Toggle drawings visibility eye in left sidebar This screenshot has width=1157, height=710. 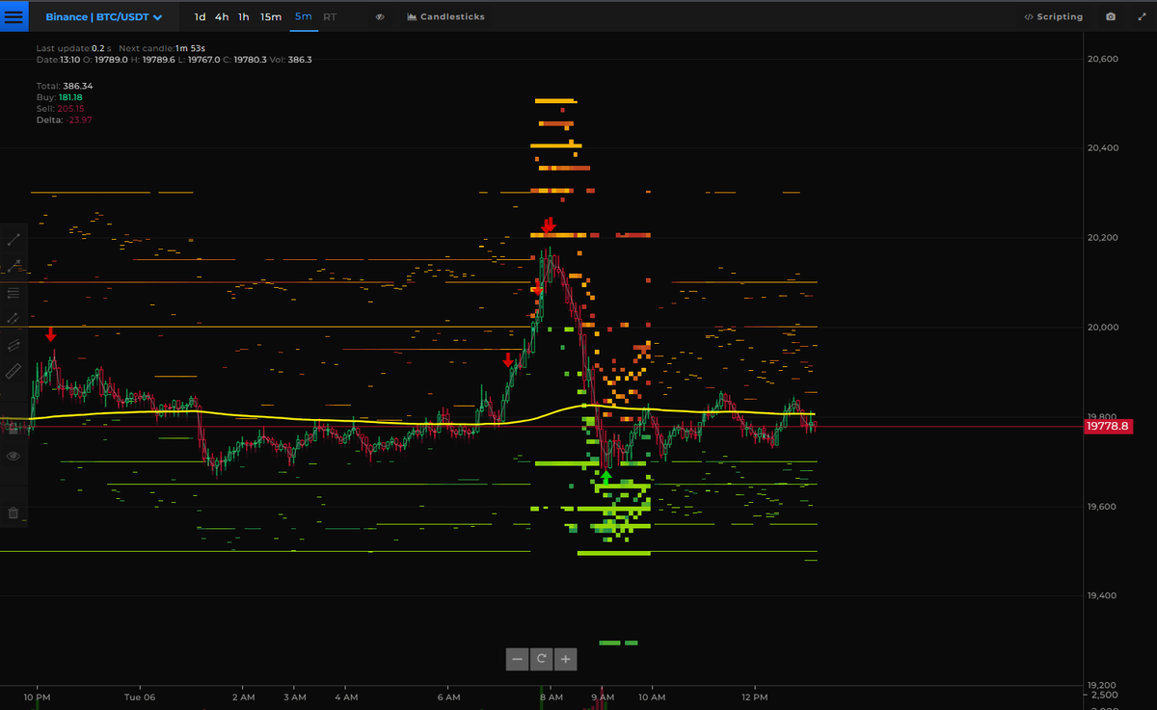pyautogui.click(x=13, y=455)
